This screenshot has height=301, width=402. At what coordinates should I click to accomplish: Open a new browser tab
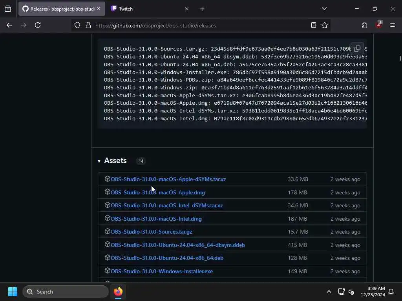coord(202,9)
